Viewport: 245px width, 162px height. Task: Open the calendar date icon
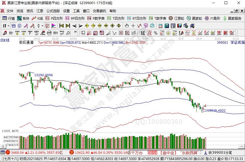160,26
